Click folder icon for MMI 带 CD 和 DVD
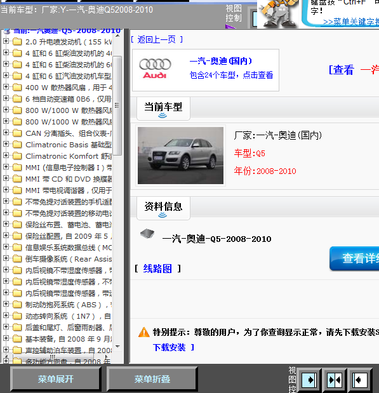This screenshot has width=379, height=393. coord(17,179)
